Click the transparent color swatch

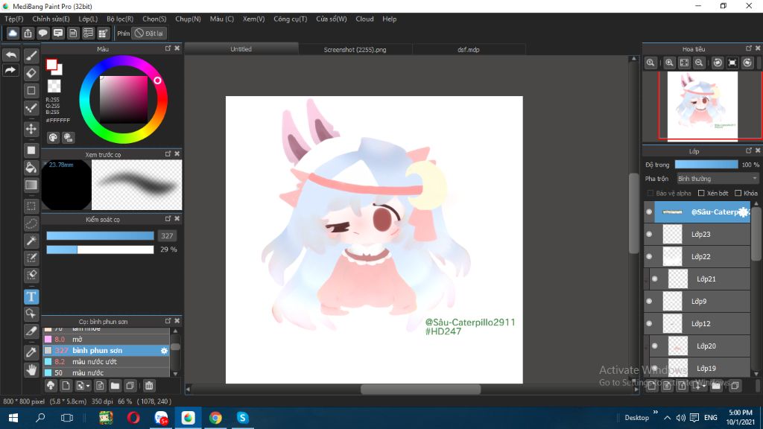pyautogui.click(x=54, y=86)
